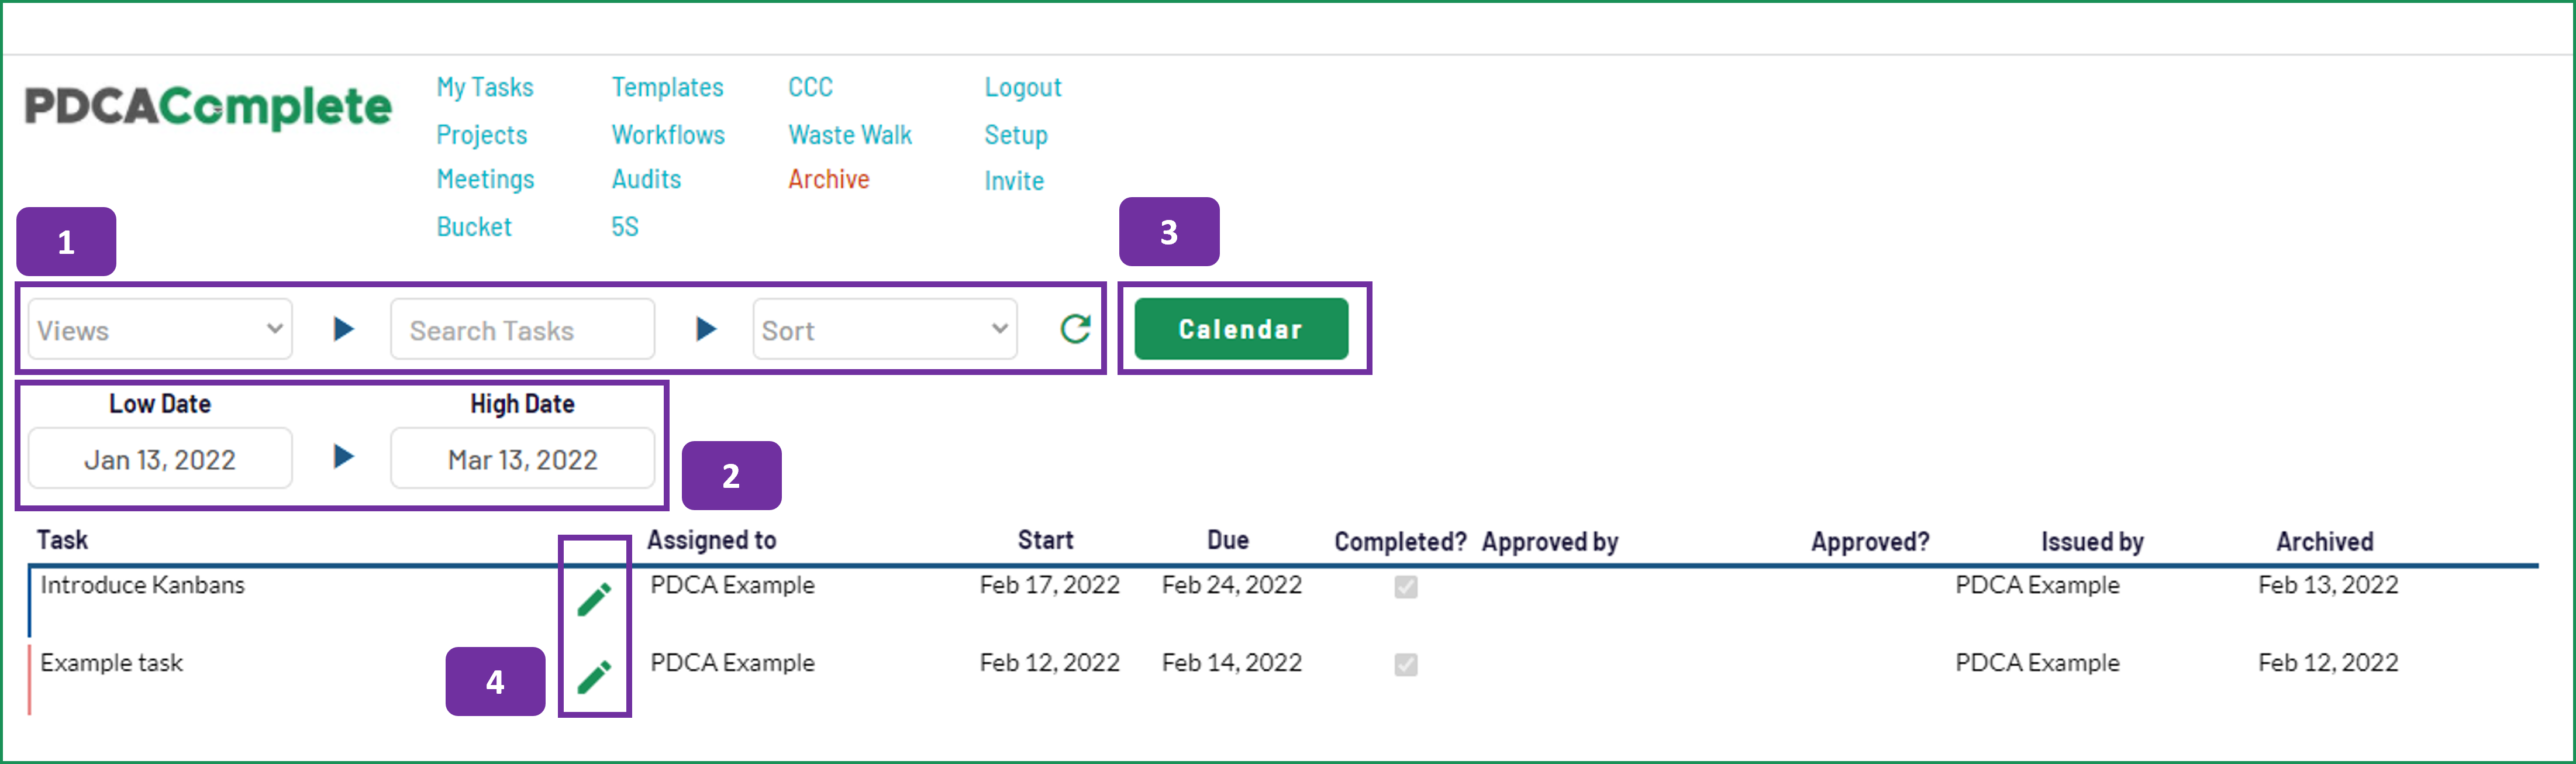Click the High Date field
Image resolution: width=2576 pixels, height=764 pixels.
pyautogui.click(x=522, y=458)
